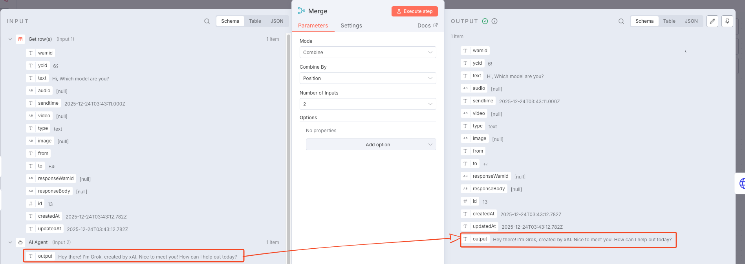This screenshot has height=264, width=745.
Task: Click the green success checkmark icon beside OUTPUT
Action: coord(485,21)
